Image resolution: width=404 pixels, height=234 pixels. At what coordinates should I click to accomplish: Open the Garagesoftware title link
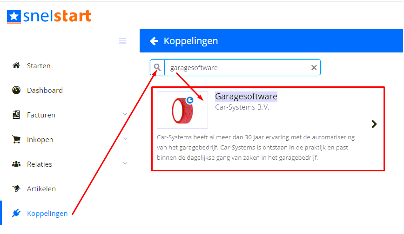246,97
